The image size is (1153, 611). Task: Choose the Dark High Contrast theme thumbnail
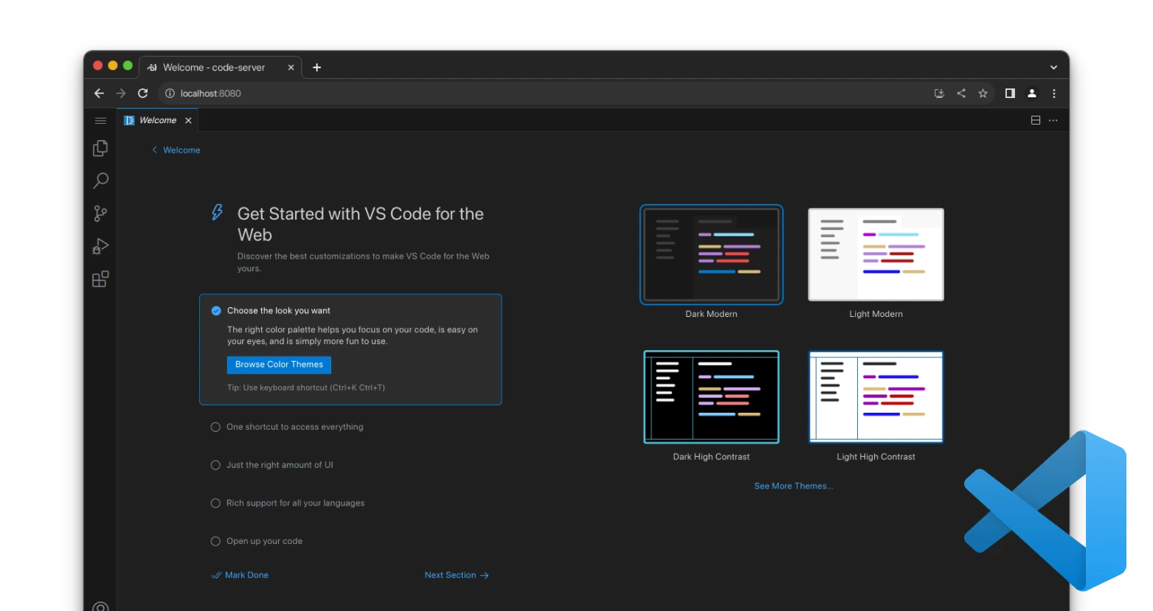(x=711, y=397)
